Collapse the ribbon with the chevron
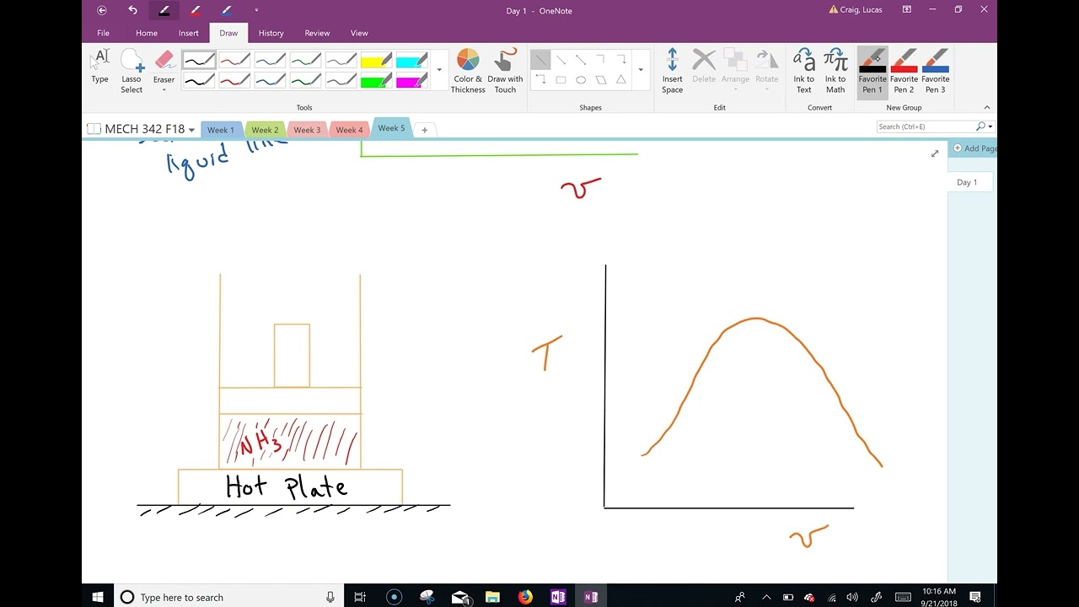 pos(987,107)
